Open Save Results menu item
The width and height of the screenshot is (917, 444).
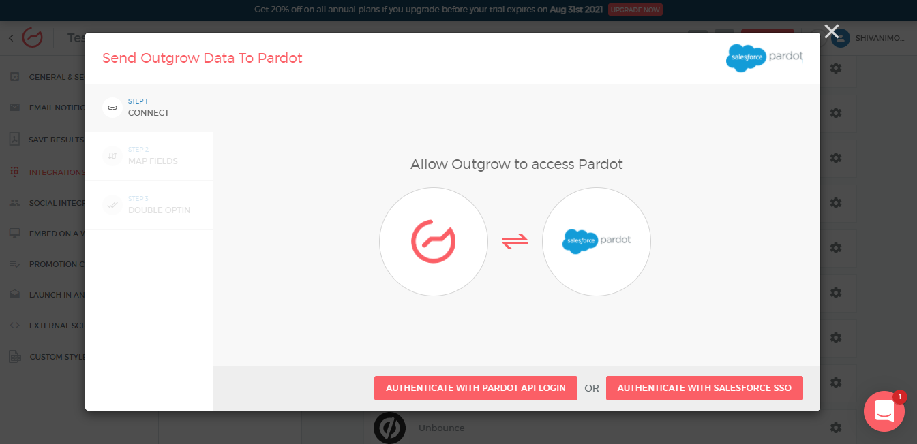coord(47,140)
